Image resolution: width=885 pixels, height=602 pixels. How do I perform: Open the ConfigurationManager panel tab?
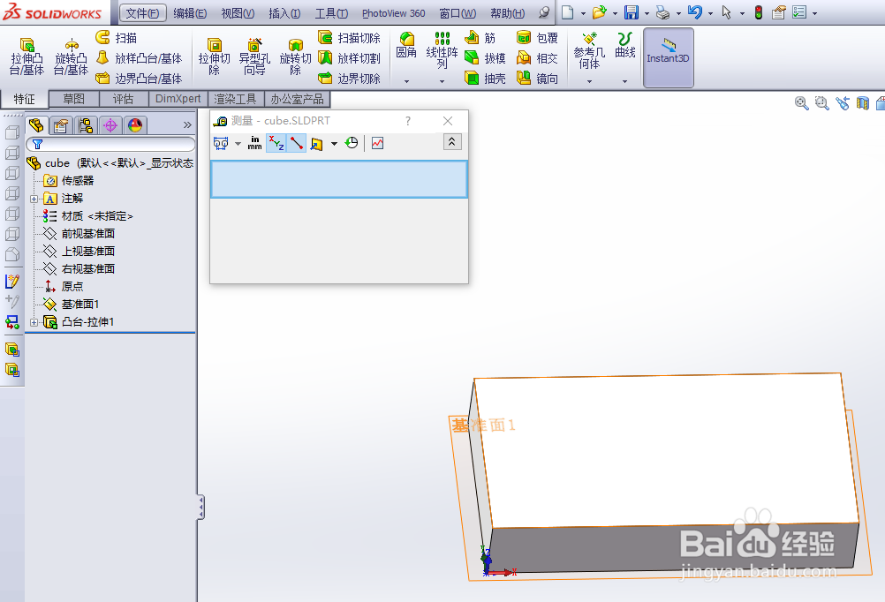coord(86,125)
